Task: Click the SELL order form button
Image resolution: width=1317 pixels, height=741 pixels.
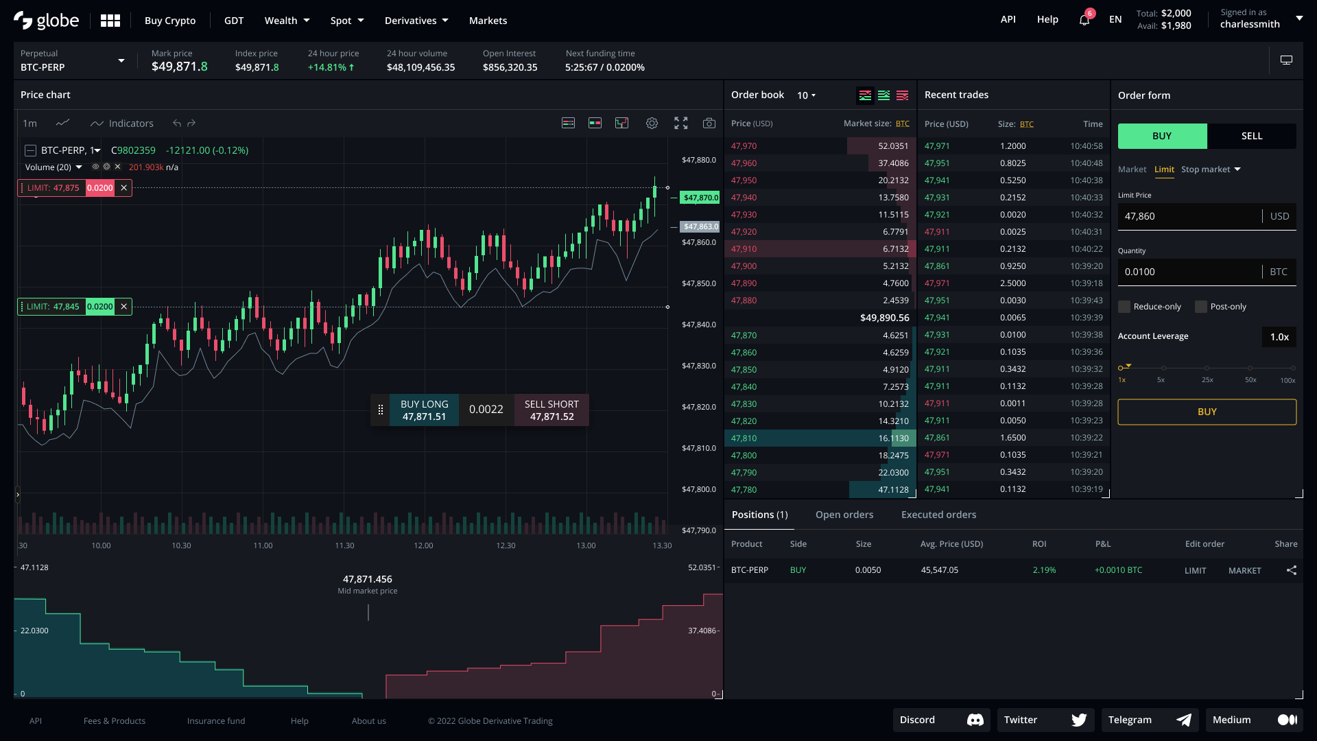Action: (1252, 136)
